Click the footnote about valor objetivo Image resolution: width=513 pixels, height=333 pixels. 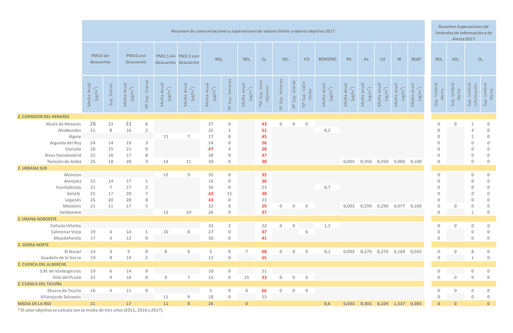[90, 310]
